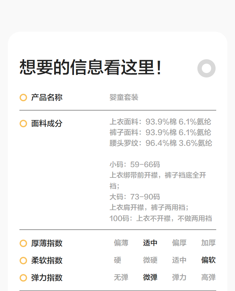Viewport: 235px width, 291px height.
Task: Click the 婴童套装 product name text
Action: pyautogui.click(x=124, y=98)
